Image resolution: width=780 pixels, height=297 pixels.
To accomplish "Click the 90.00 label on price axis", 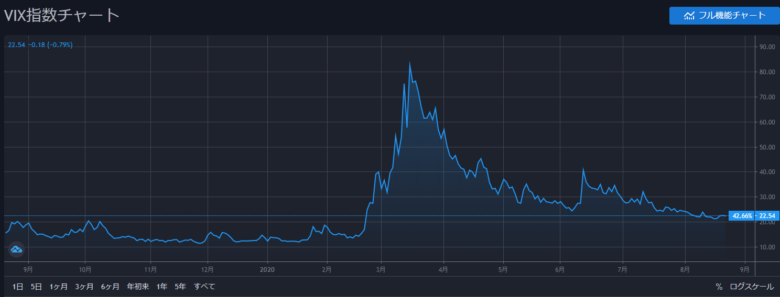I will point(767,47).
